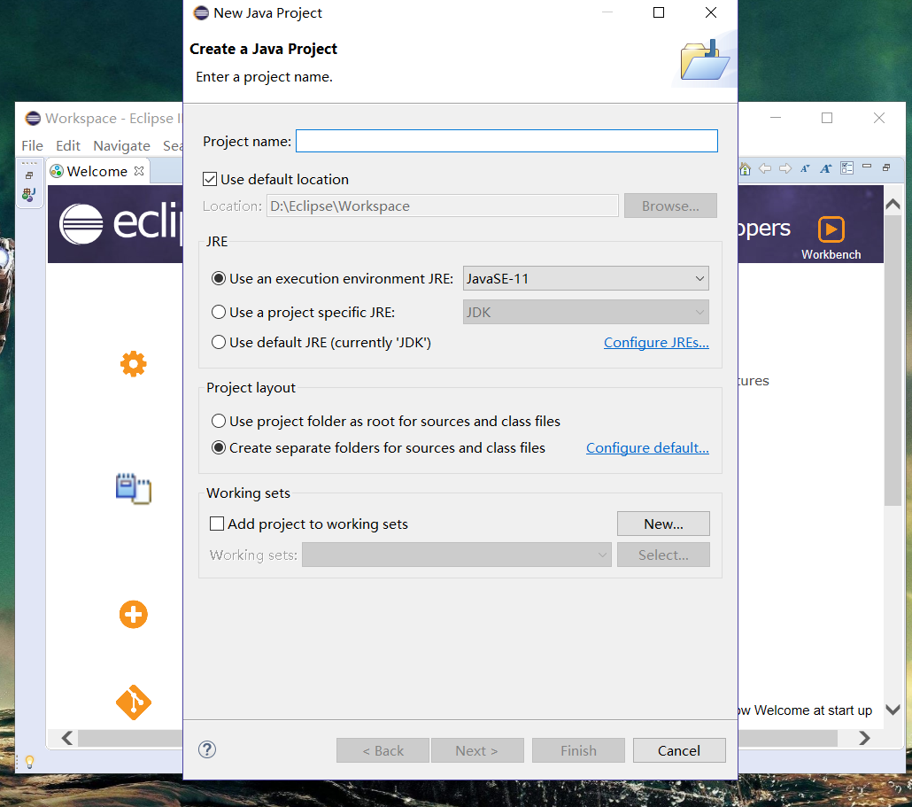Open Edit menu in Eclipse window
The image size is (912, 807).
click(x=68, y=145)
